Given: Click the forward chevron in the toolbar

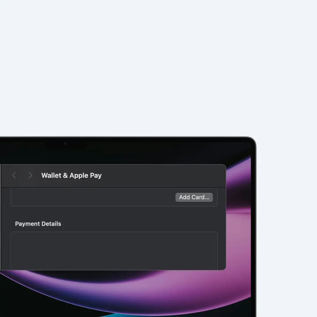Looking at the screenshot, I should click(x=30, y=175).
